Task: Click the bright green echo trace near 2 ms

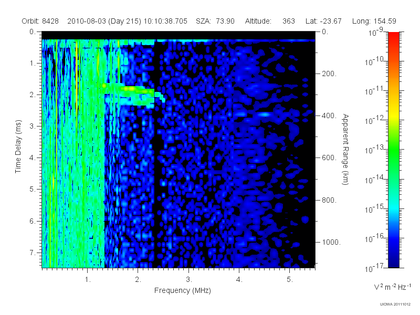Action: coord(128,89)
